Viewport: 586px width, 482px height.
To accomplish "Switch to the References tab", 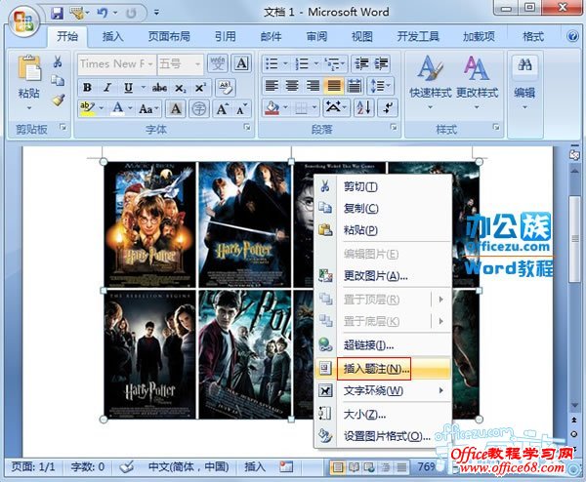I will [225, 36].
